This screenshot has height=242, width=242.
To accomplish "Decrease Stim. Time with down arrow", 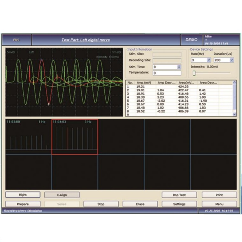I will click(179, 68).
